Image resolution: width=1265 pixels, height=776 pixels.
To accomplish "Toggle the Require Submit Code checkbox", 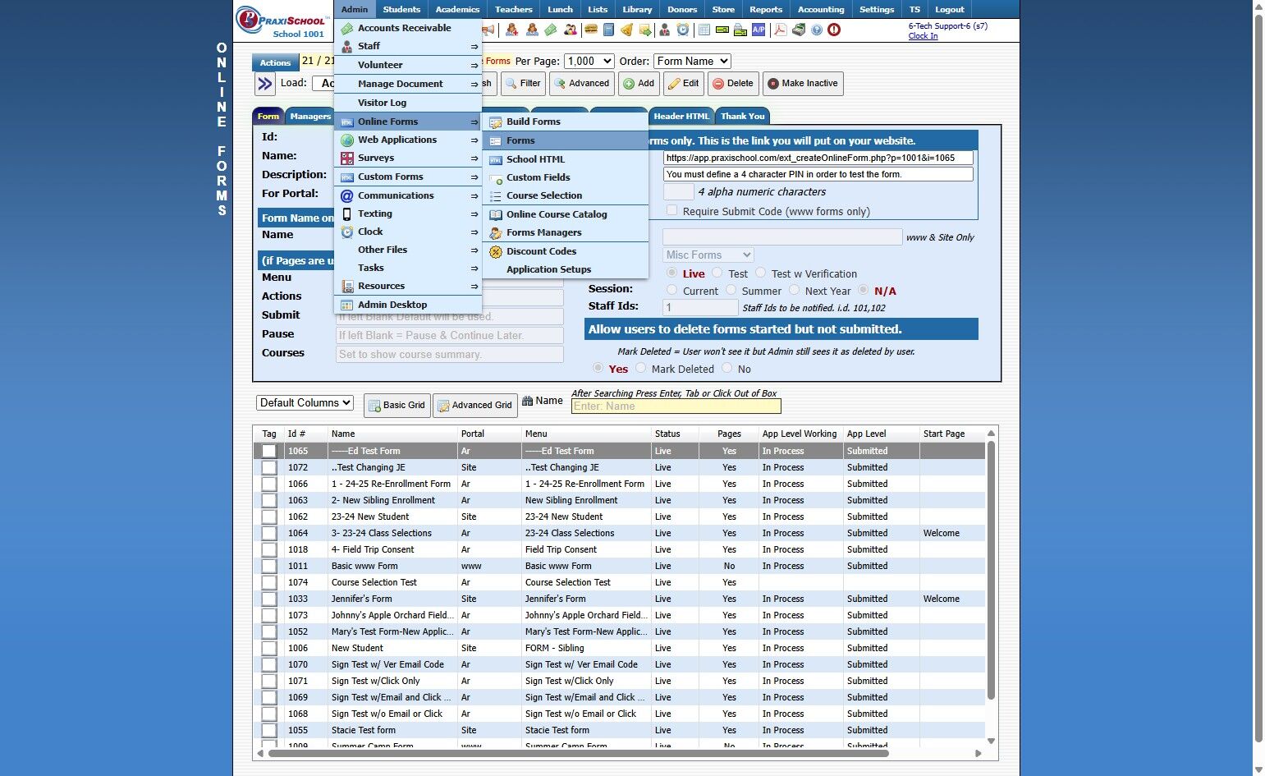I will (672, 211).
